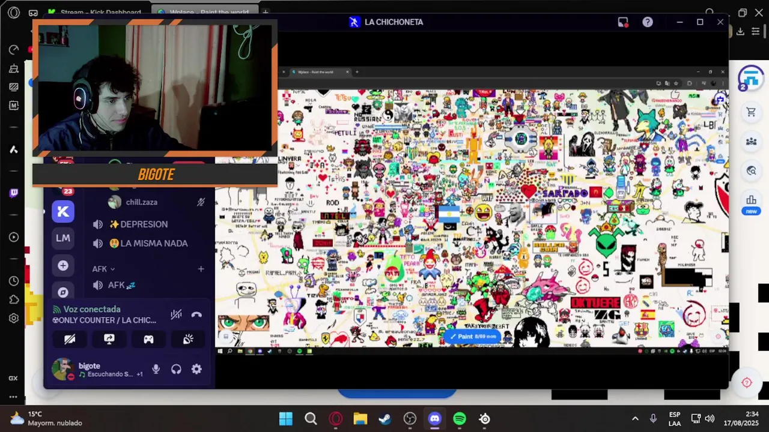Open the weather widget showing 15°C
This screenshot has width=769, height=432.
[46, 419]
